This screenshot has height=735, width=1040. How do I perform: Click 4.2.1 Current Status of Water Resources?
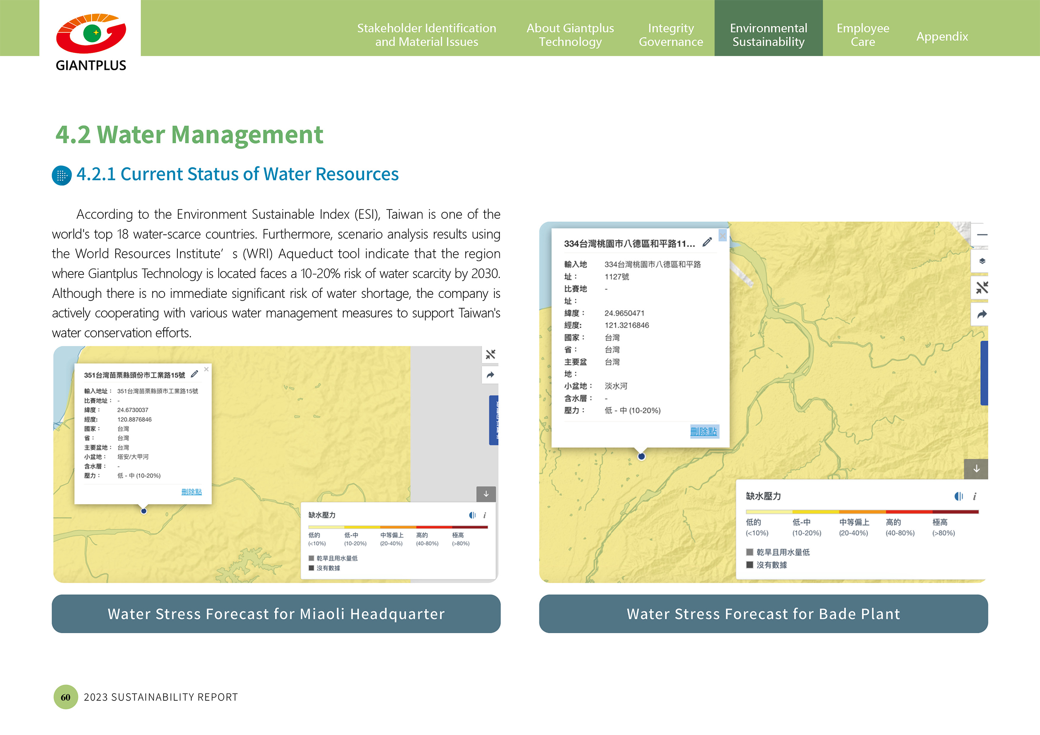click(x=237, y=174)
